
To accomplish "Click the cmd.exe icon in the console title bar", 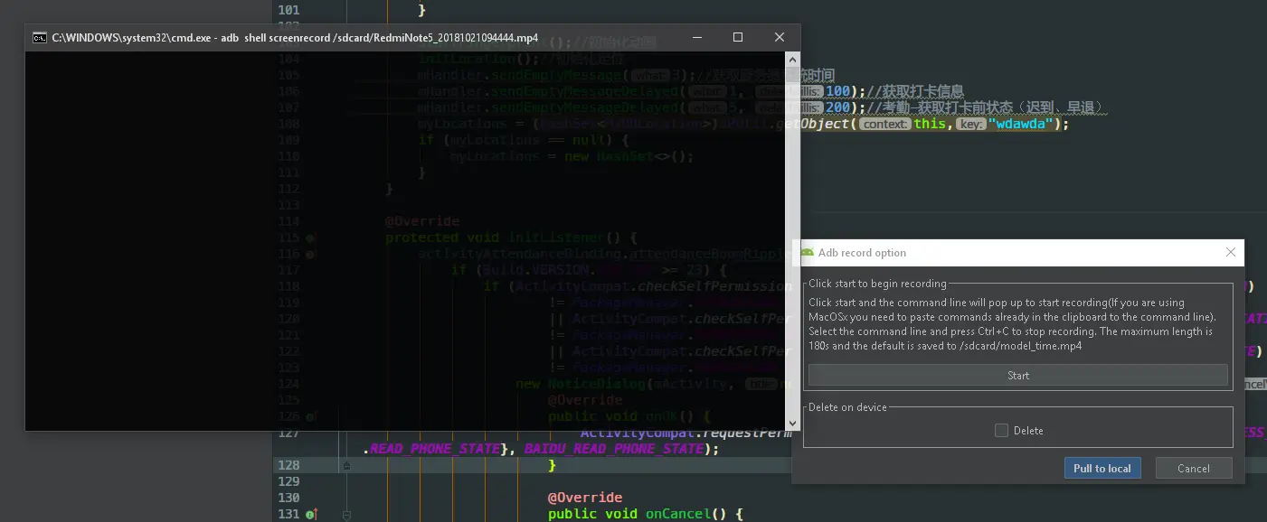I will [40, 38].
